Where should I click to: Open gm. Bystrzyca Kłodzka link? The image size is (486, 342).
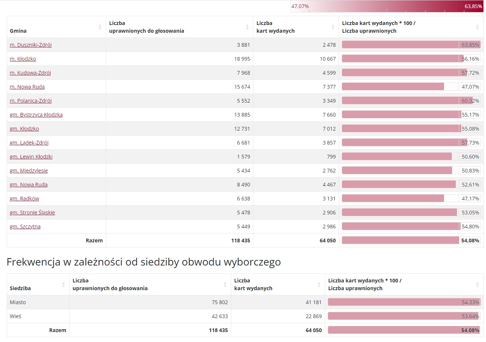tap(36, 115)
